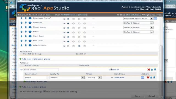
Task: Move End Date field down
Action: 26,41
